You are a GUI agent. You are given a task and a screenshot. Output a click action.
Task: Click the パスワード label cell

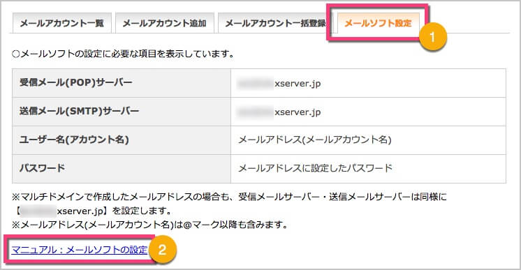point(122,168)
